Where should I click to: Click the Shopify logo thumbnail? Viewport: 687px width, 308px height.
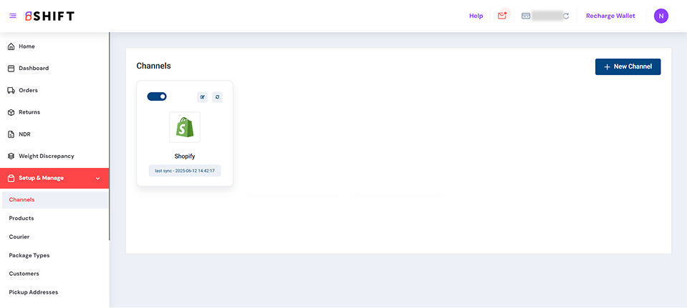click(185, 127)
